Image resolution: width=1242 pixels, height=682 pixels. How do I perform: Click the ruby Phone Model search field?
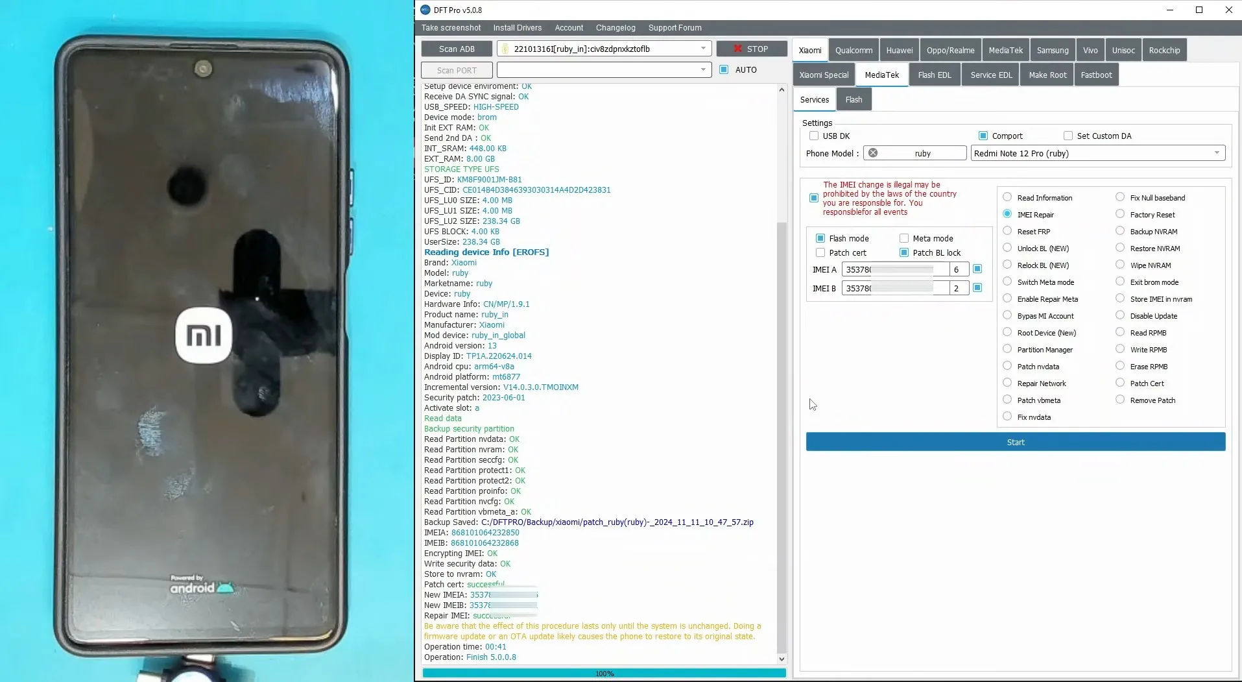(x=915, y=153)
